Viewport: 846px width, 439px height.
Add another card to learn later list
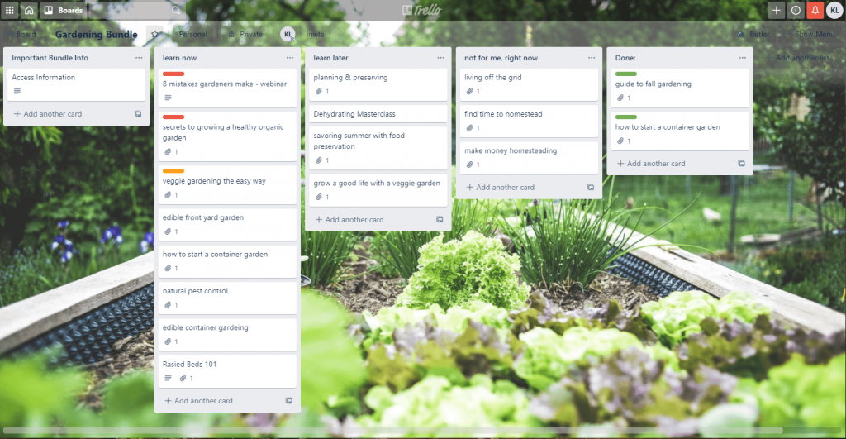(349, 220)
